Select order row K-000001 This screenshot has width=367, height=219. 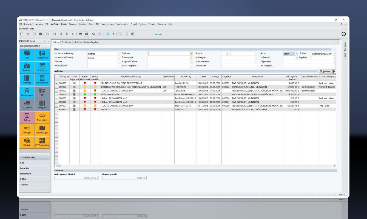[x=195, y=109]
